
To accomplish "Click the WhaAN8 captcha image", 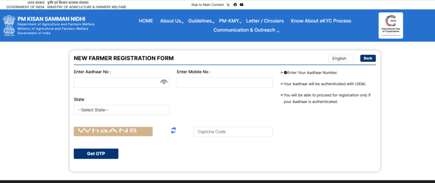I will (x=113, y=131).
